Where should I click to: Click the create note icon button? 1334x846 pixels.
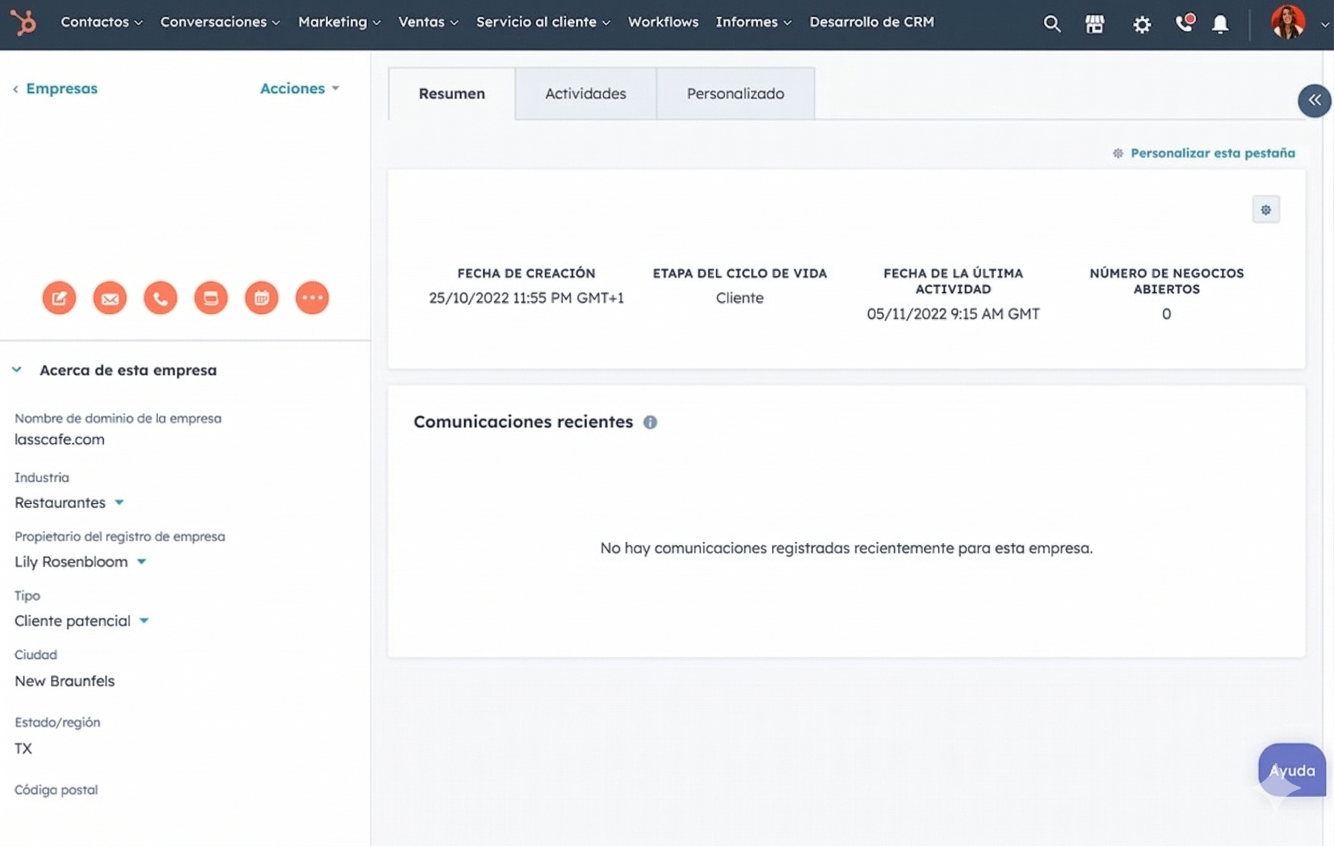click(x=59, y=298)
